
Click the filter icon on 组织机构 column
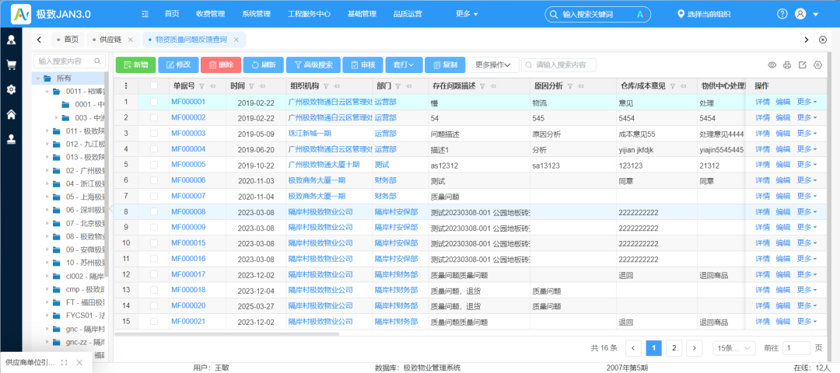[x=326, y=86]
